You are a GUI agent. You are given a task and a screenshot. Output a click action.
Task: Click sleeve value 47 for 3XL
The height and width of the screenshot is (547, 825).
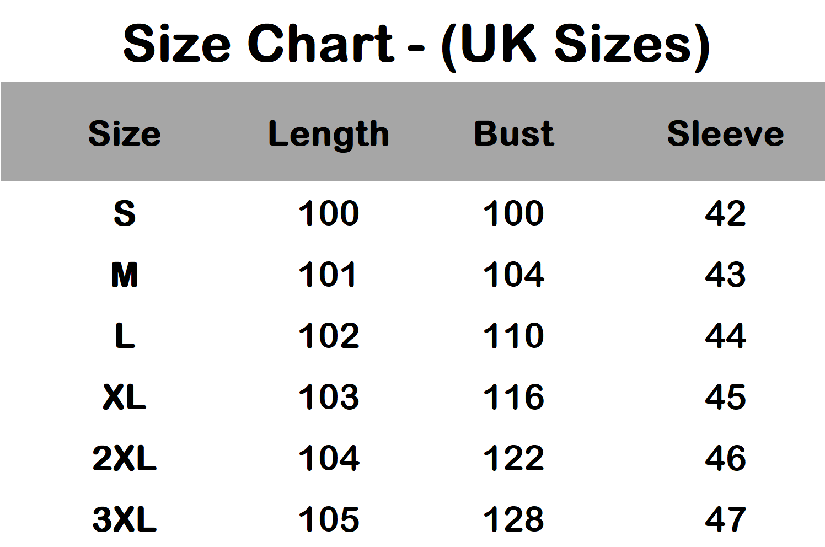725,519
